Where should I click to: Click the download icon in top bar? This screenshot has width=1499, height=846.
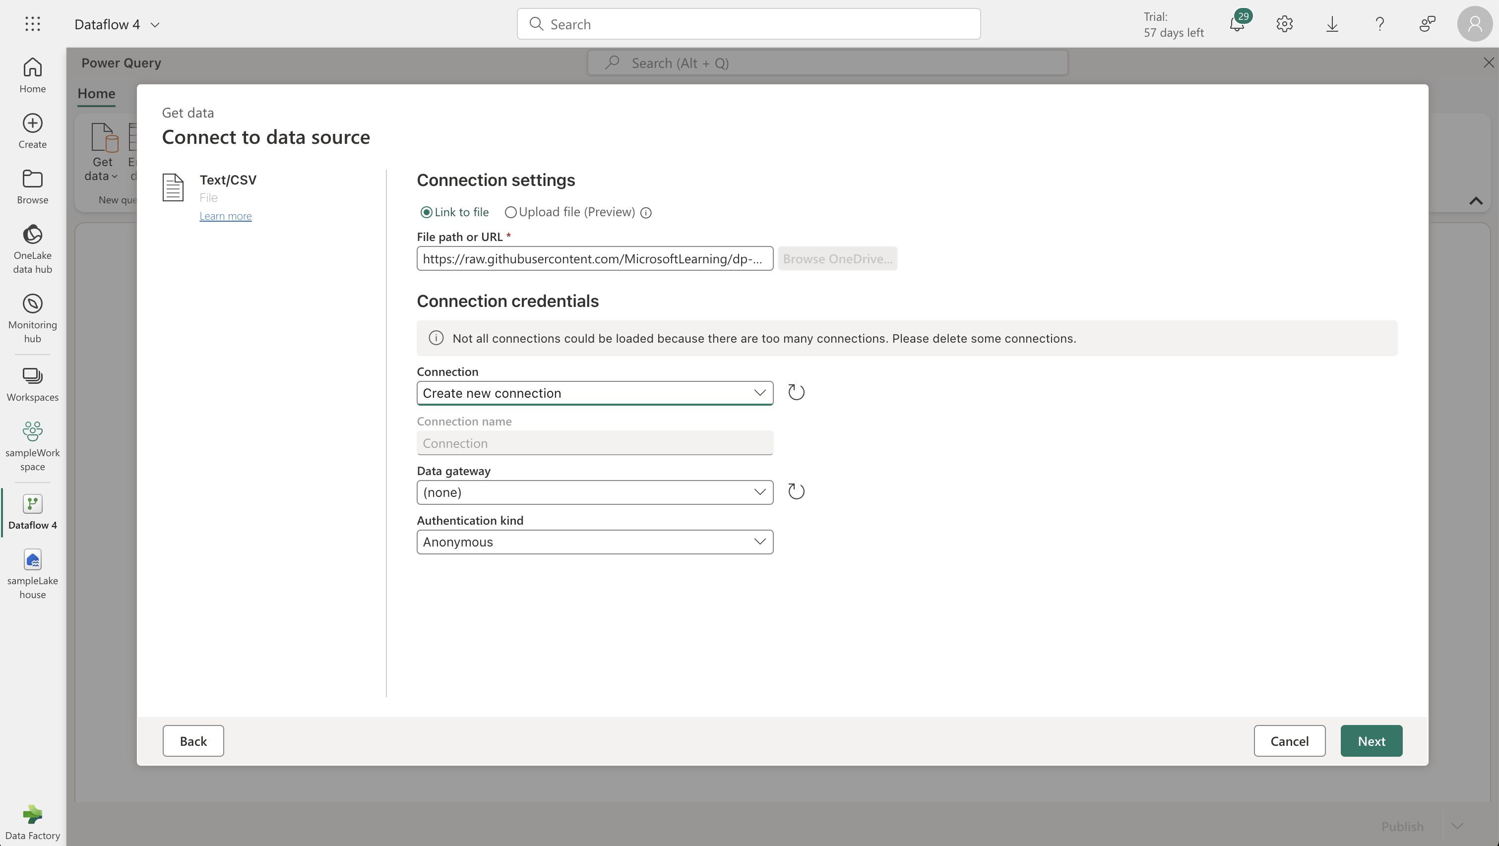tap(1332, 24)
